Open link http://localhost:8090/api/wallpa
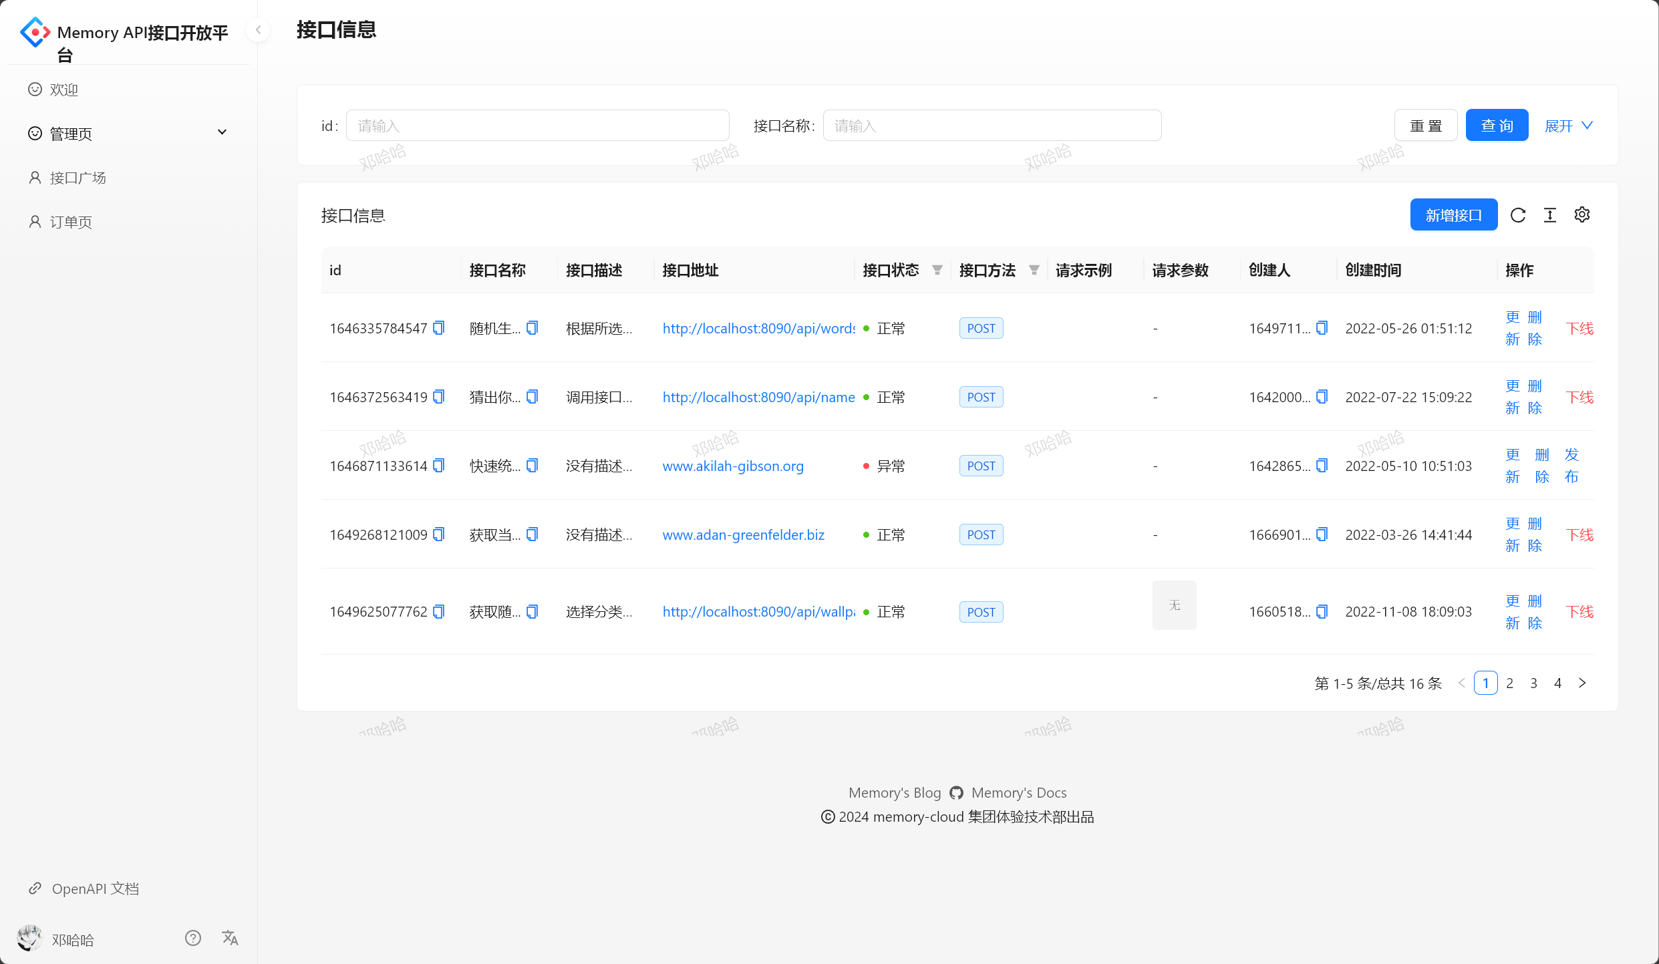The height and width of the screenshot is (964, 1659). click(758, 612)
